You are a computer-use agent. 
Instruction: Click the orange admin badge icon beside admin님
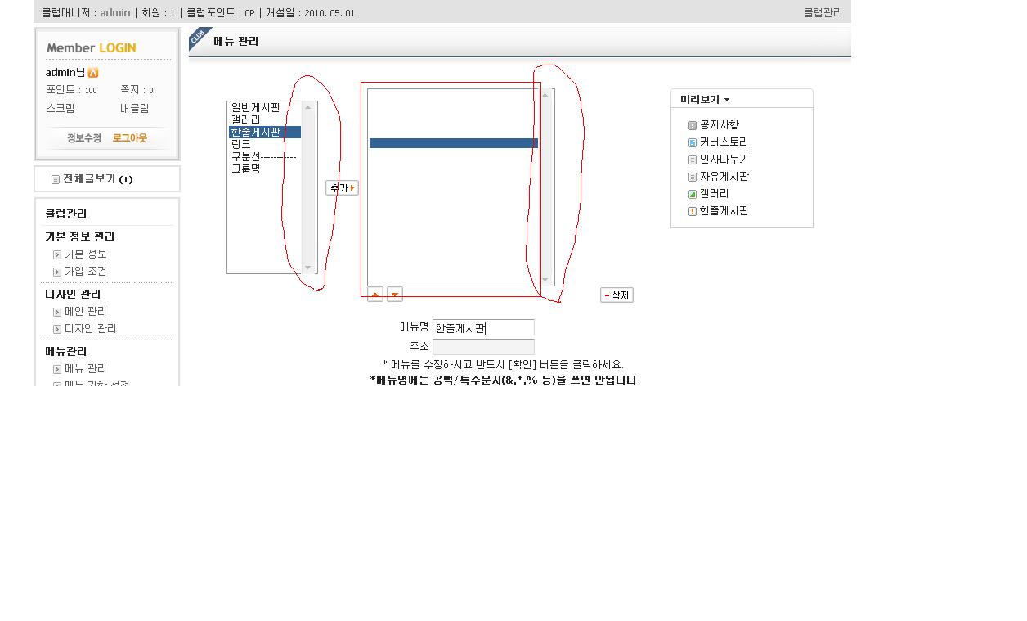point(93,73)
